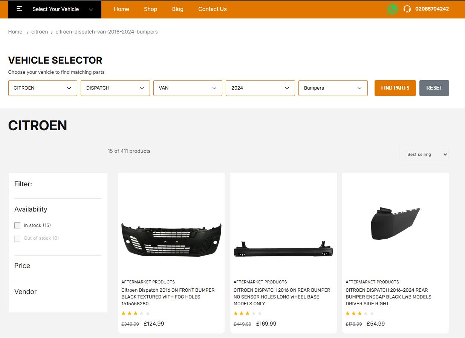Open rear bumper endcap product image
This screenshot has height=338, width=465.
[395, 224]
